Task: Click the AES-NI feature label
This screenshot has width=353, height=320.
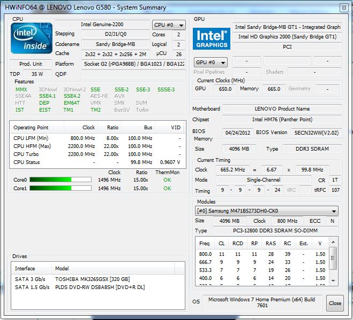Action: [99, 96]
